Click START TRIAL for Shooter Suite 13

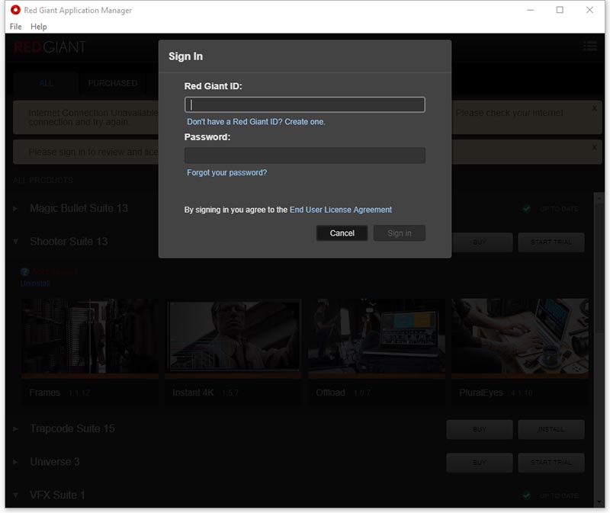click(x=551, y=242)
